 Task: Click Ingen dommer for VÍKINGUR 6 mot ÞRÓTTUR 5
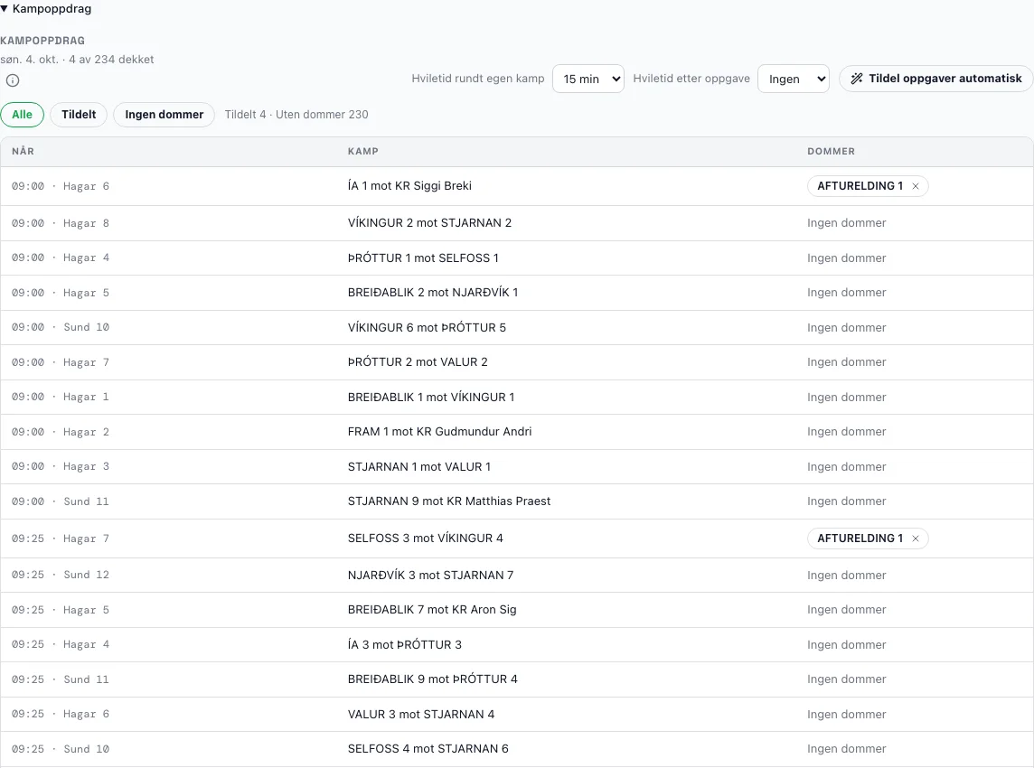[847, 328]
